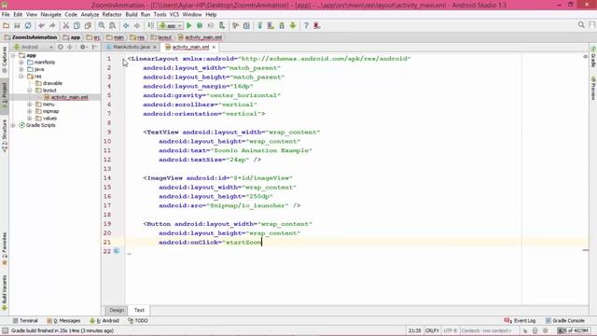This screenshot has height=336, width=597.
Task: Click the Copy toolbar icon
Action: [76, 25]
